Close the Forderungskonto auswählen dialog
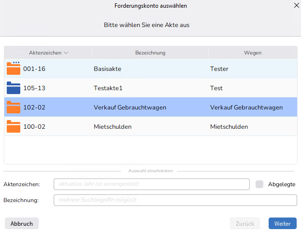Screen dimensions: 301x232 (x=296, y=6)
